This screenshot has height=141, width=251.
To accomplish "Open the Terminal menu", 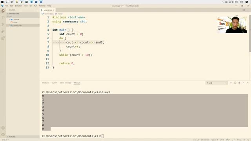I will [42, 6].
